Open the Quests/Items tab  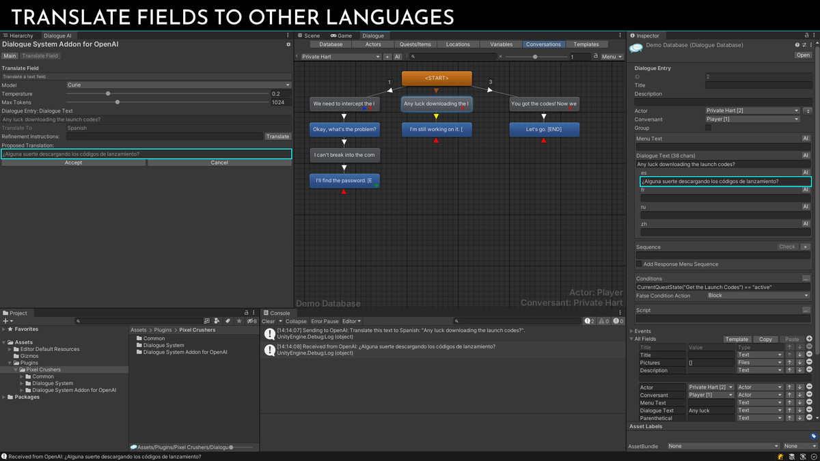coord(415,44)
